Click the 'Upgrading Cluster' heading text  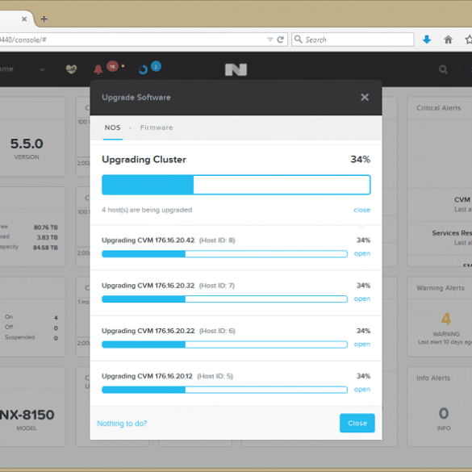pyautogui.click(x=144, y=160)
